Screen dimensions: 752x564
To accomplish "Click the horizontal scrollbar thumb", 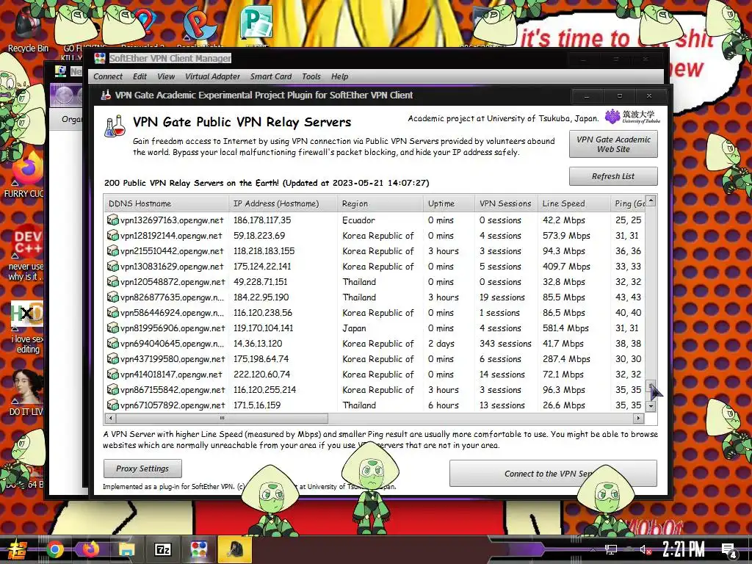I will point(222,418).
